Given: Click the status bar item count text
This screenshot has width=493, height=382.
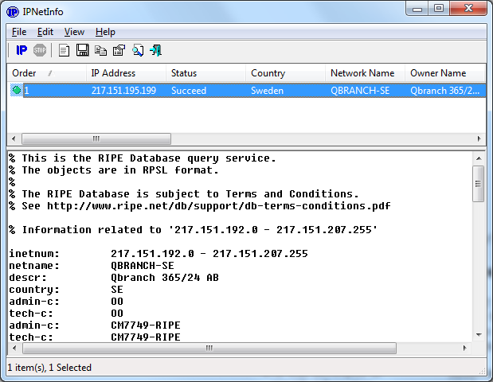Looking at the screenshot, I should [49, 368].
